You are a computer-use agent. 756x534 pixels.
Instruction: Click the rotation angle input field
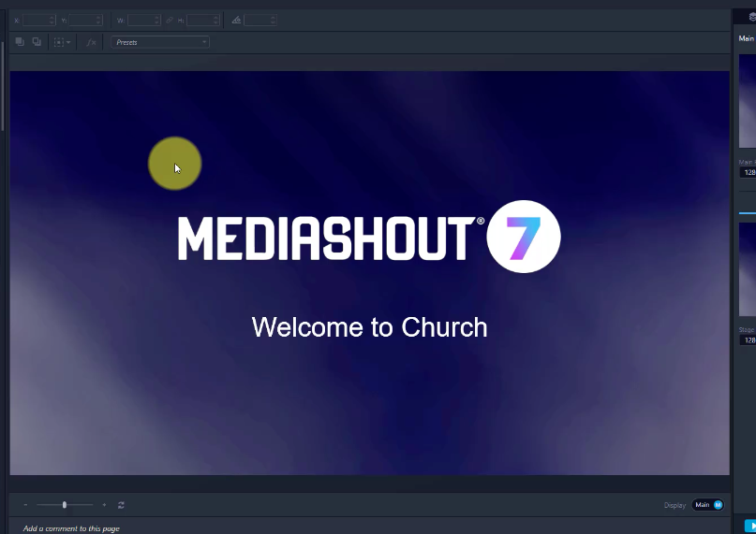[260, 21]
